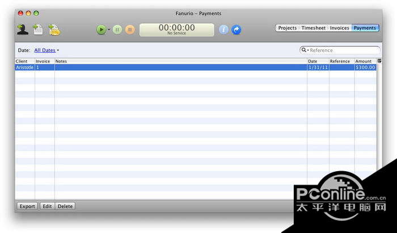Click the add new client icon
The height and width of the screenshot is (233, 397).
tap(23, 29)
